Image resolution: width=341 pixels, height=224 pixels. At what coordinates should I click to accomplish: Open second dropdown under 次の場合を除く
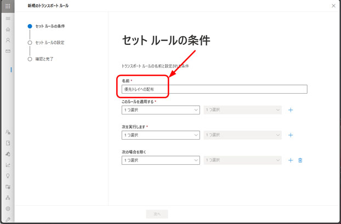[x=242, y=160]
